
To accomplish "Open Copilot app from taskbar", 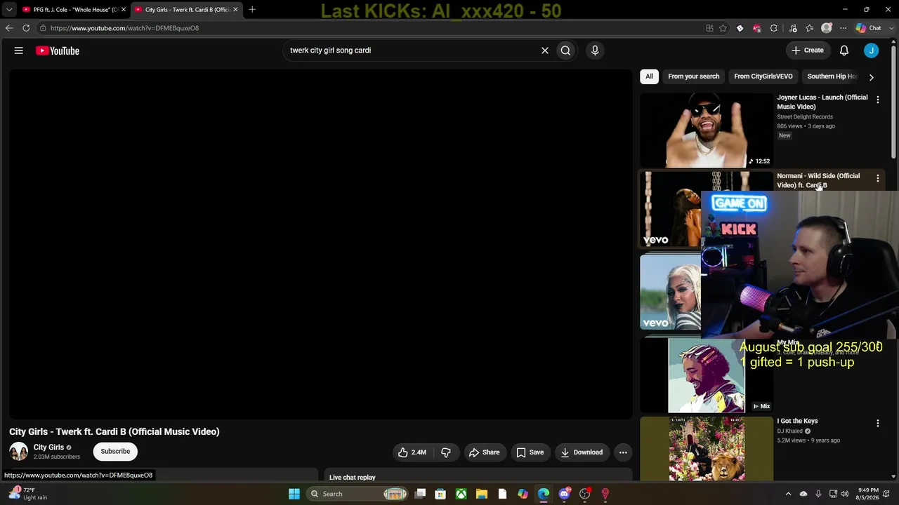I will pos(523,494).
